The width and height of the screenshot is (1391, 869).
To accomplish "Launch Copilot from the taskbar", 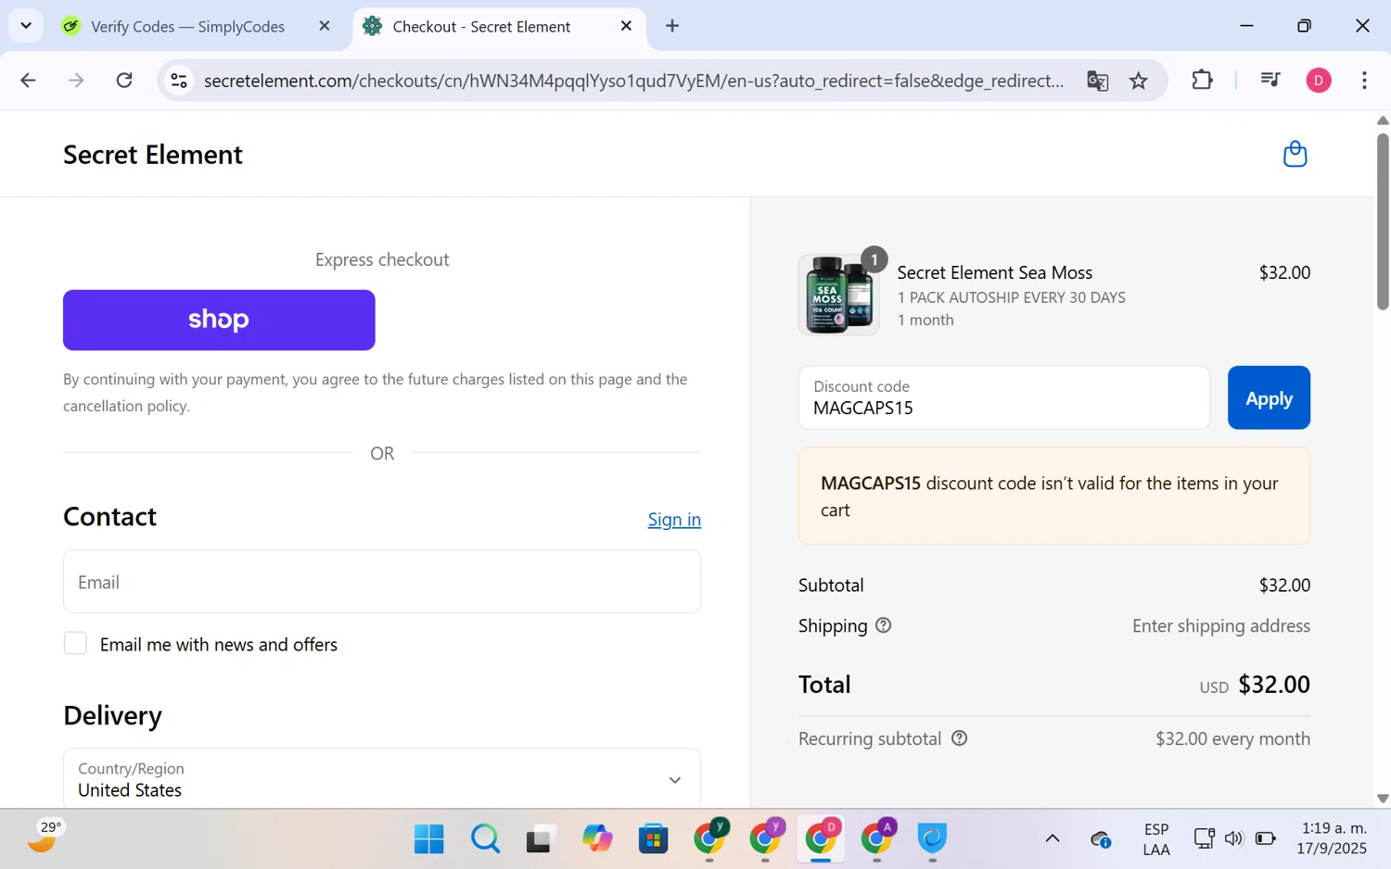I will point(597,838).
